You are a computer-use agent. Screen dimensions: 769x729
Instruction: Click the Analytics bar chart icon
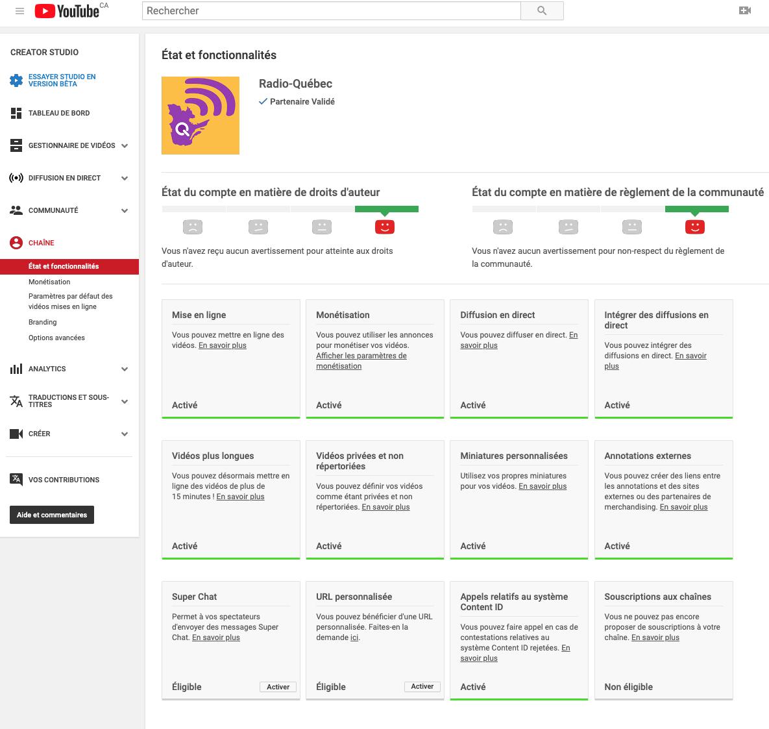(16, 369)
